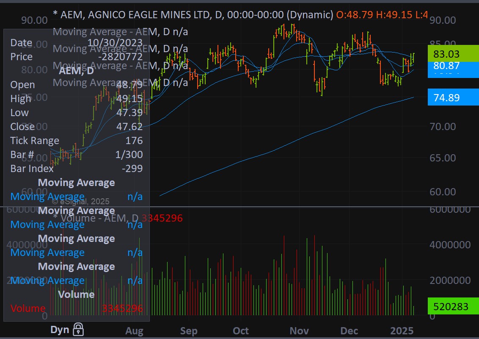The height and width of the screenshot is (339, 479).
Task: Click the 2025 label on the time axis
Action: 402,331
